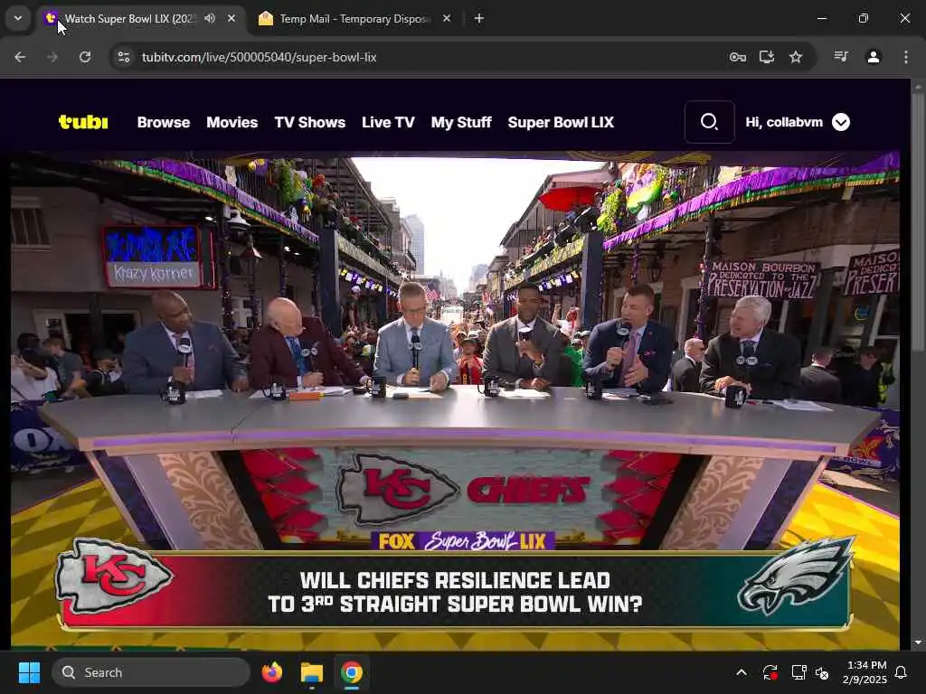Reload the Tubi page
This screenshot has width=926, height=694.
tap(85, 57)
